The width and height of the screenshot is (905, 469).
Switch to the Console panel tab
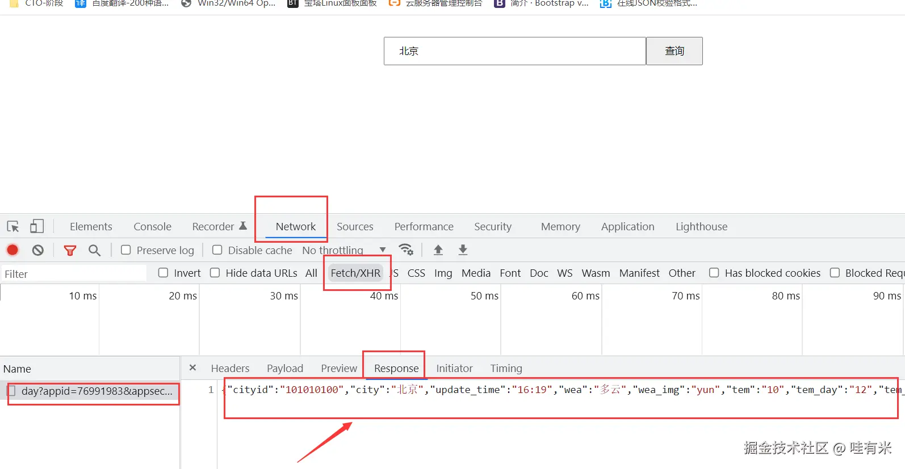(152, 226)
